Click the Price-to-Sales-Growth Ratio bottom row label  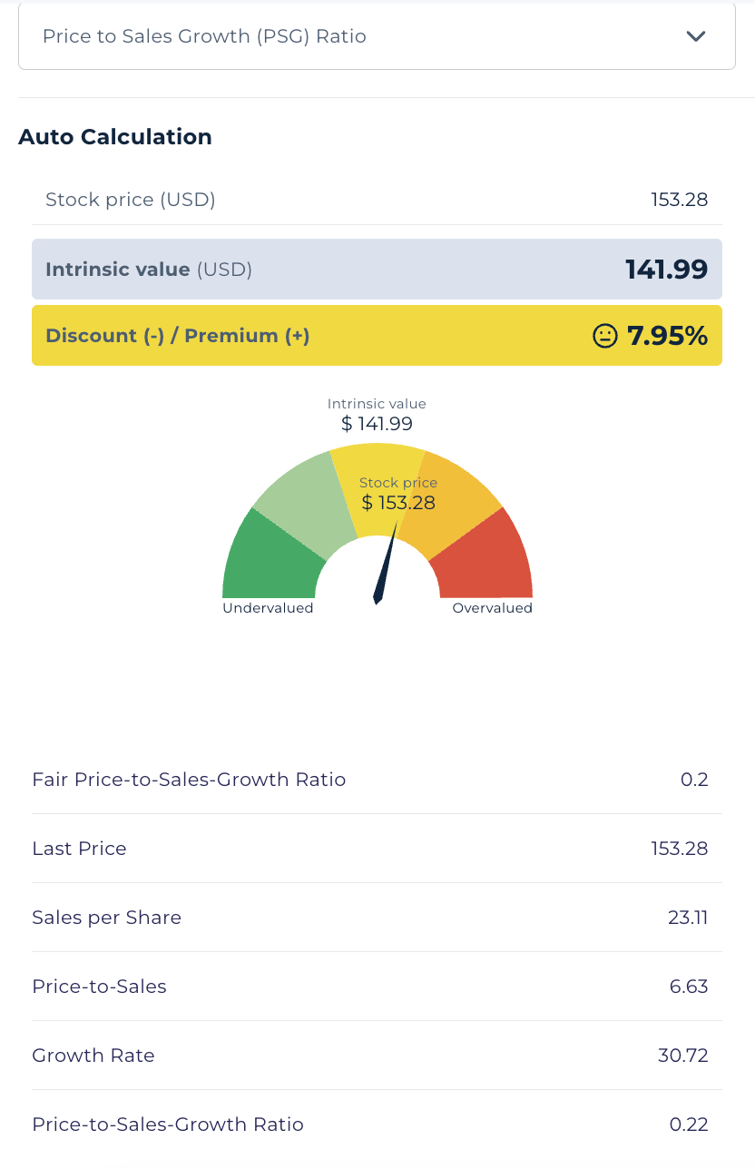(168, 1125)
